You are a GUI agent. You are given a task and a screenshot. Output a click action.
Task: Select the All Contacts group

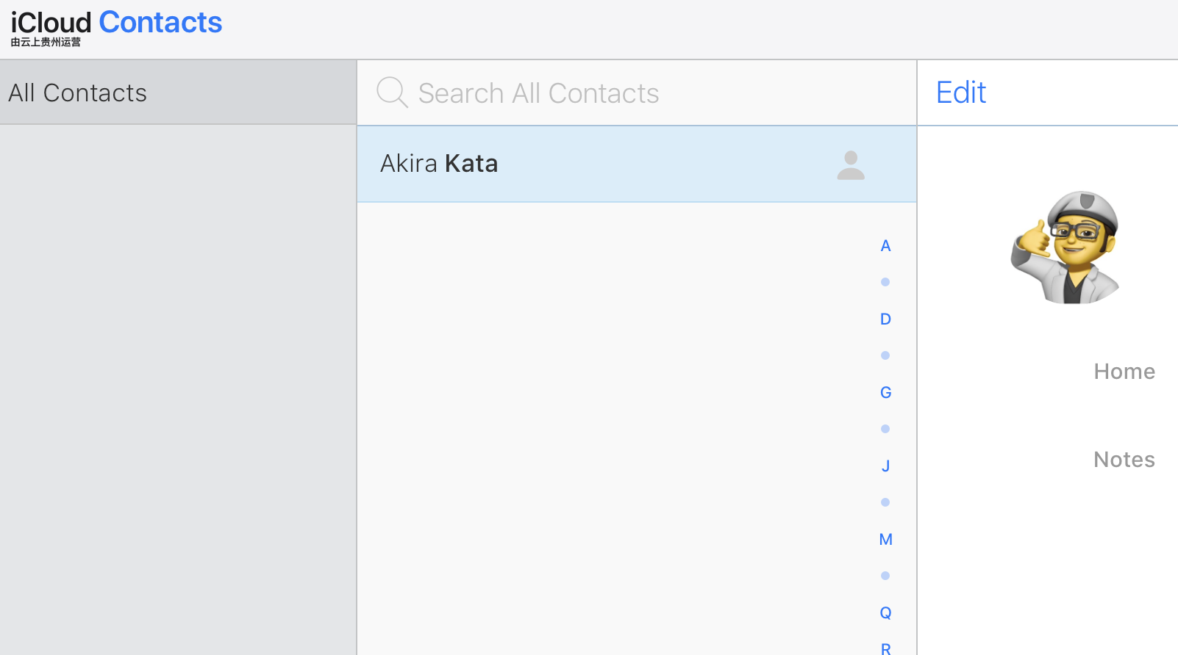pos(78,93)
